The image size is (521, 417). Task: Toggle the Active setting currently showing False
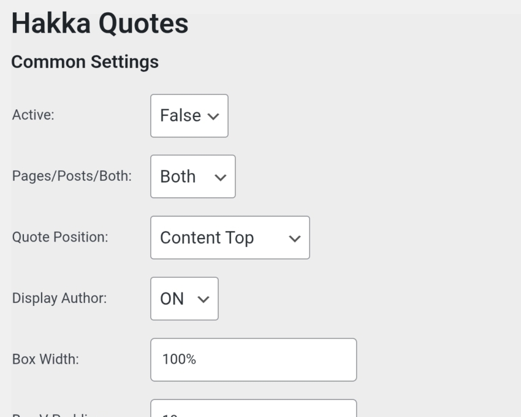[x=189, y=116]
